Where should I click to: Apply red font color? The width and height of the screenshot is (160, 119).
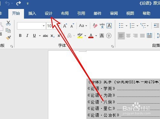tap(91, 36)
